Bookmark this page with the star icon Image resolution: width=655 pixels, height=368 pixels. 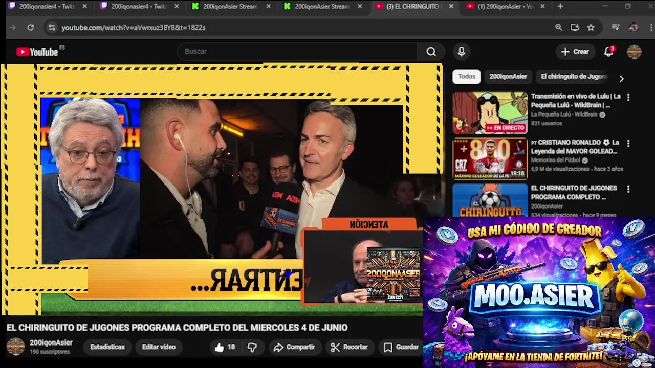pos(591,28)
